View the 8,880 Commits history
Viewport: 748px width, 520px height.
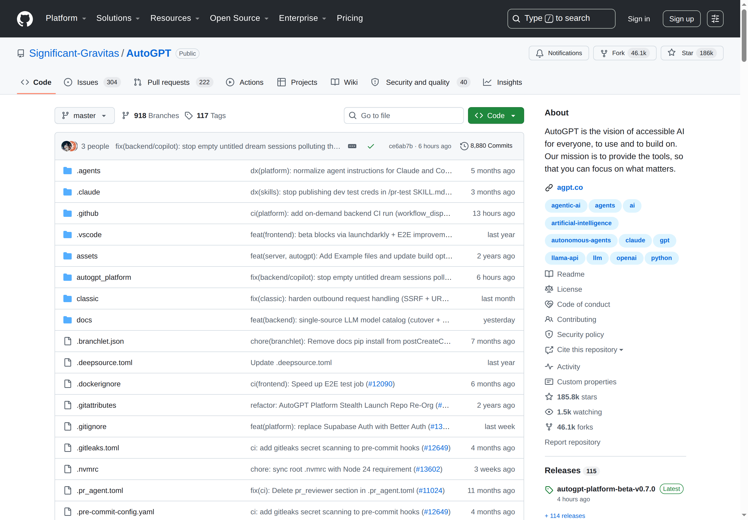point(486,146)
